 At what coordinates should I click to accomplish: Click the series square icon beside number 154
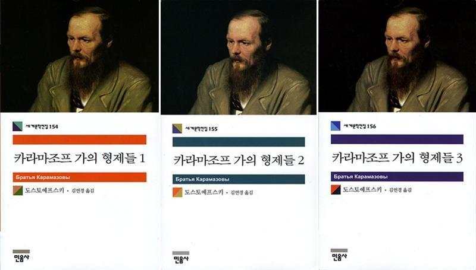[18, 126]
